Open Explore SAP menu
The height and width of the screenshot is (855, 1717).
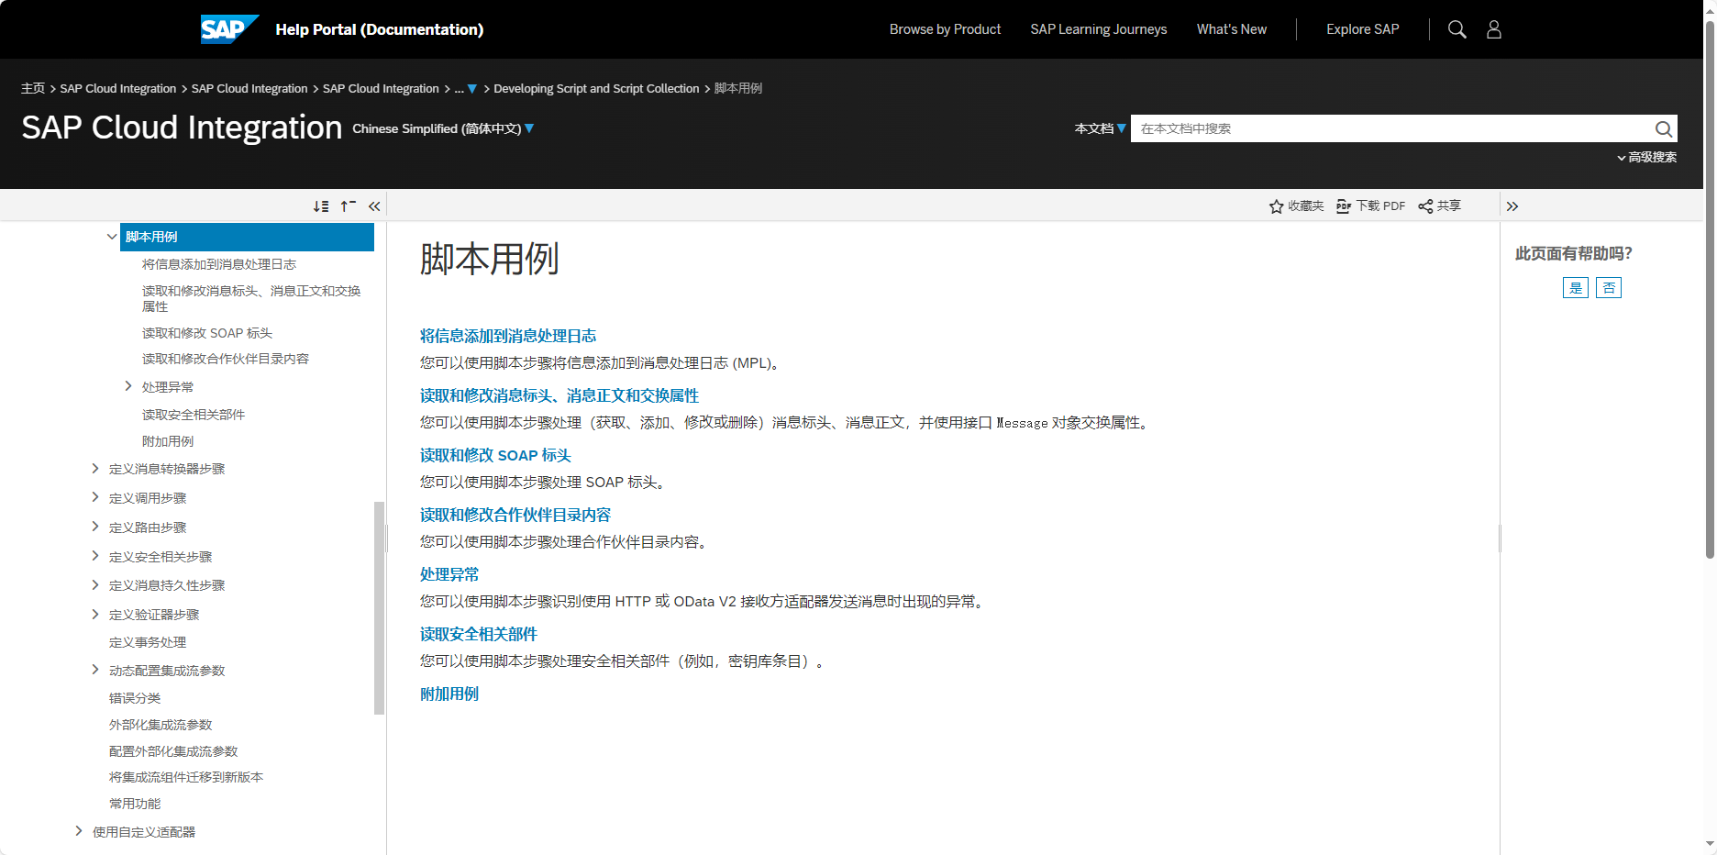(x=1362, y=29)
